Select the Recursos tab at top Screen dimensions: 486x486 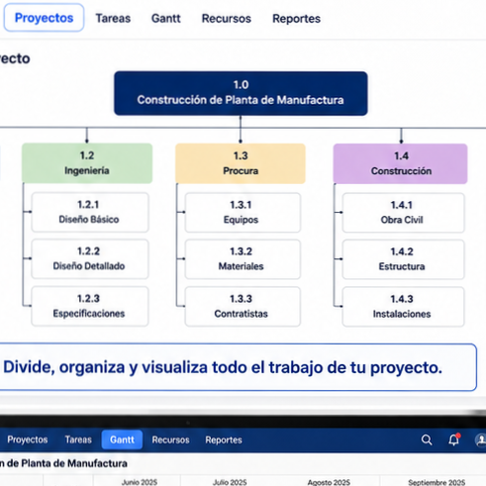(x=227, y=19)
